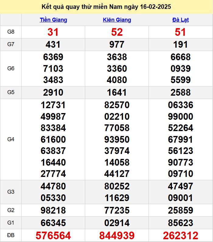This screenshot has height=242, width=213.
Task: Click G4 number 83384
Action: 53,128
